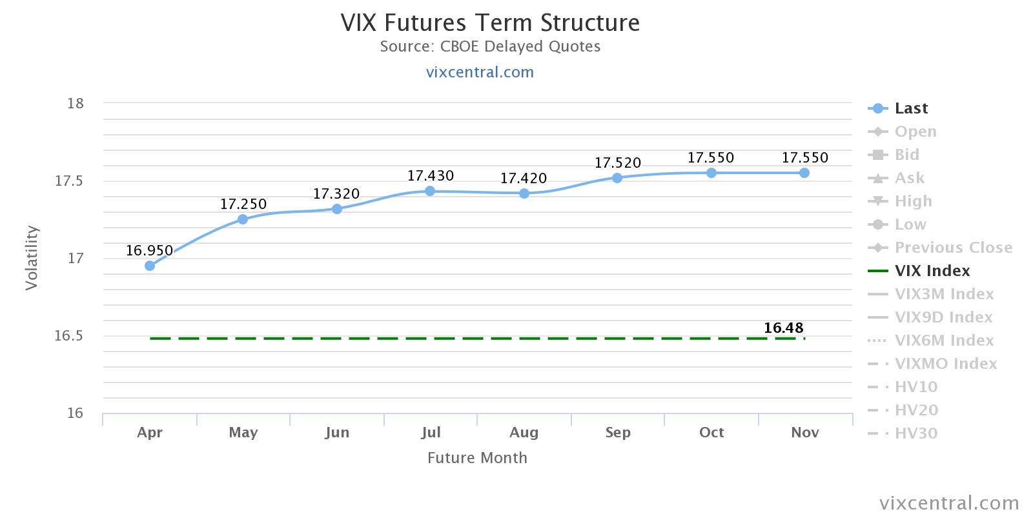Click the Low circle legend icon
The image size is (1033, 516).
tap(877, 224)
